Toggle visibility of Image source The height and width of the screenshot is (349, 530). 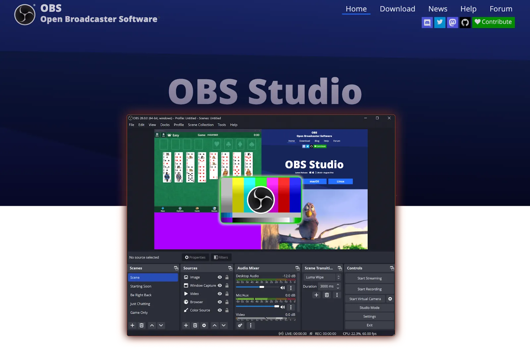220,277
